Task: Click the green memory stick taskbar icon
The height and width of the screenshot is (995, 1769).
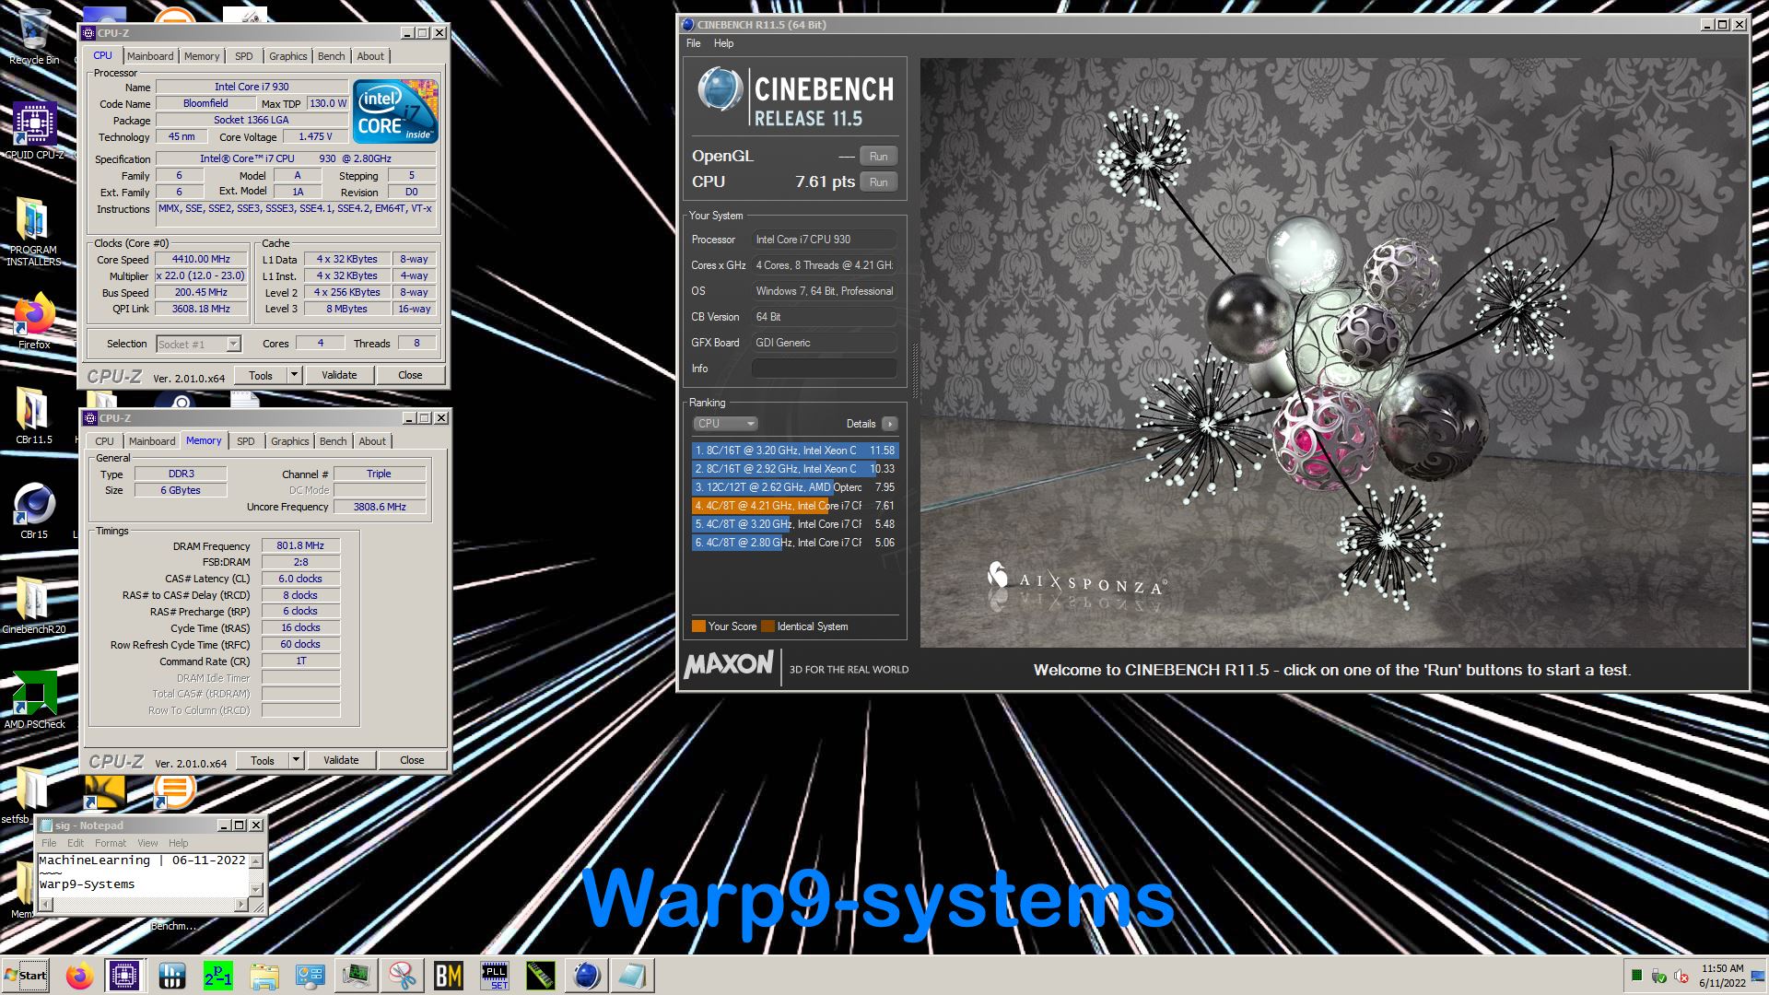Action: click(x=540, y=976)
